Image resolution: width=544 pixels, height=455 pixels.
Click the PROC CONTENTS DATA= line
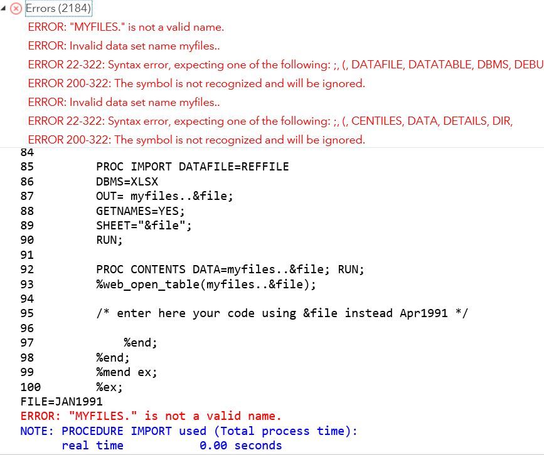[230, 269]
